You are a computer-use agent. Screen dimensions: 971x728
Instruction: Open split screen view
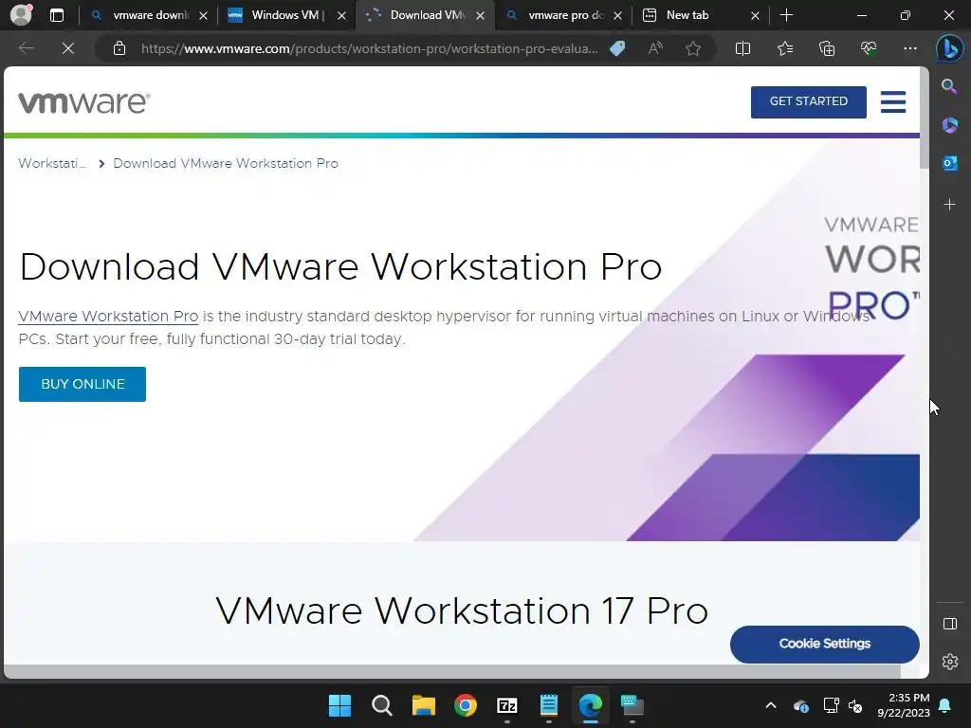(742, 48)
